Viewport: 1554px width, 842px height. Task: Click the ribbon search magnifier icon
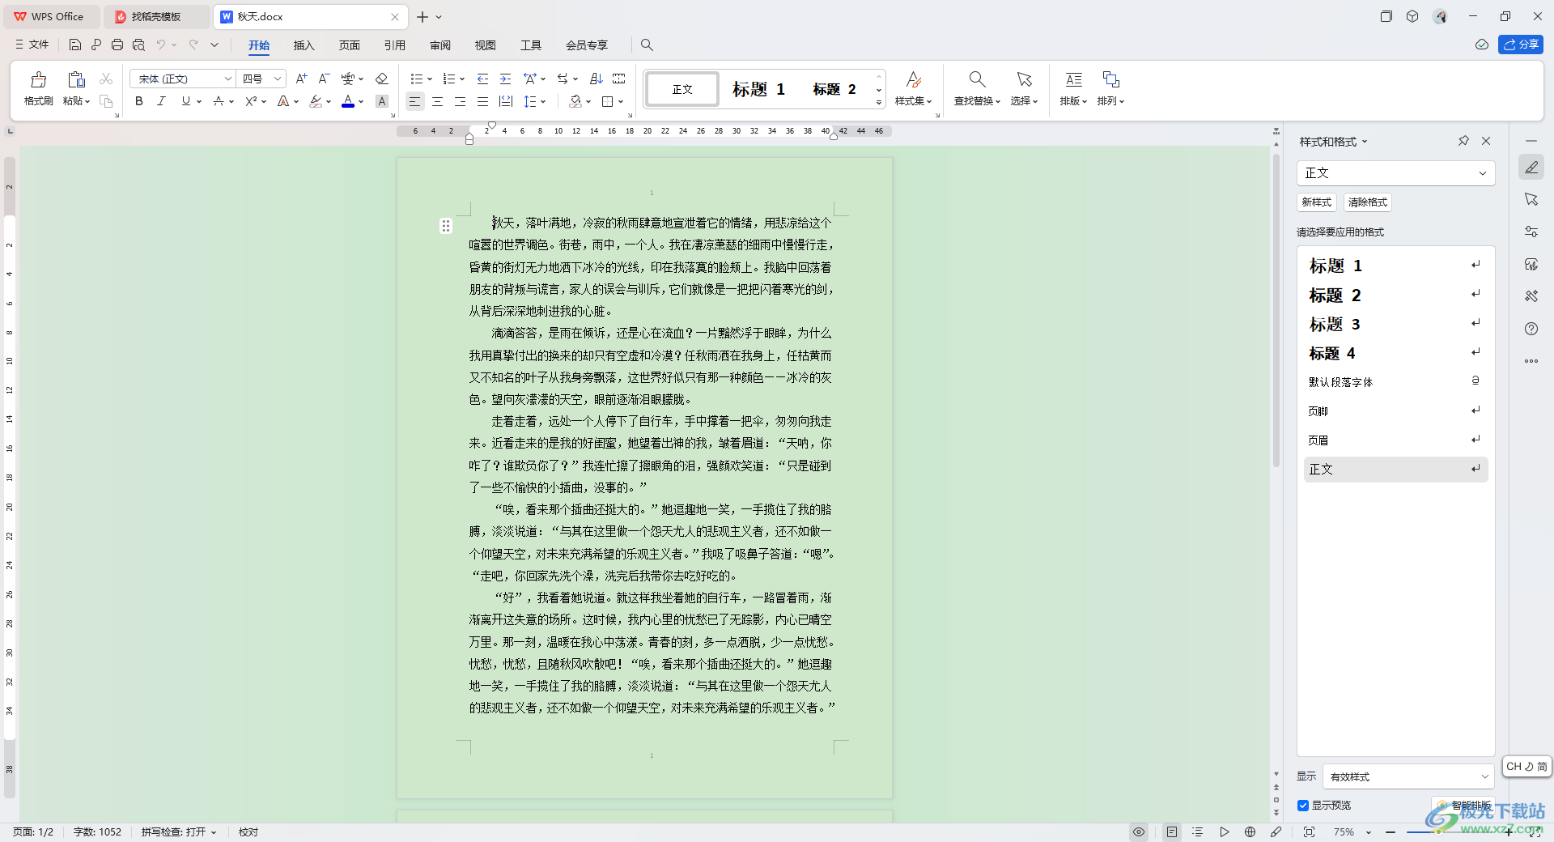(647, 45)
